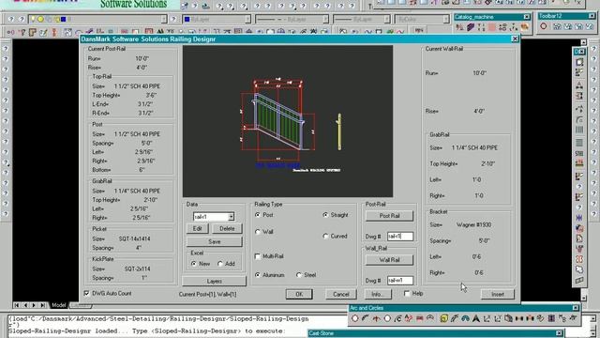Click the purple column grid icon in Arc and Circles
600x338 pixels.
tap(551, 318)
